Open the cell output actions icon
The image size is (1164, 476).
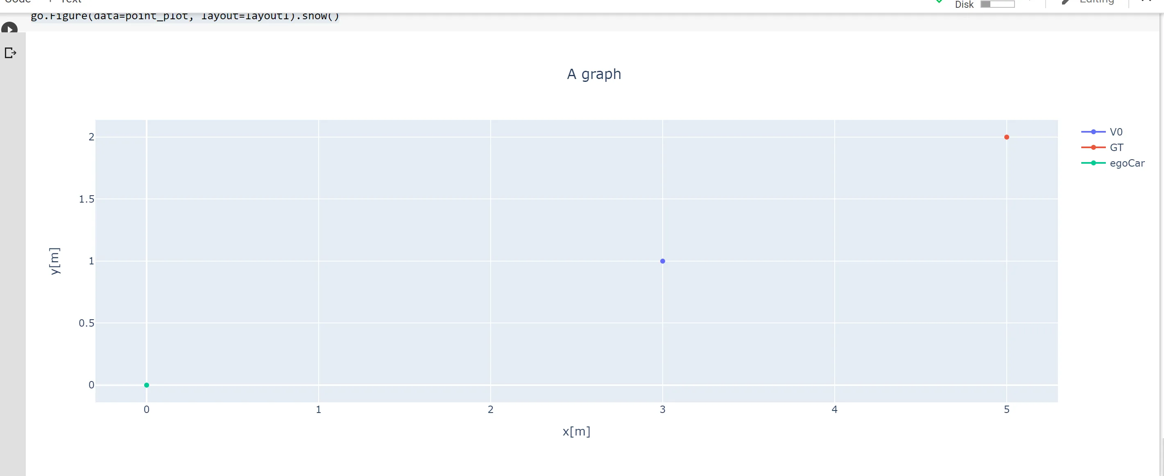coord(10,53)
